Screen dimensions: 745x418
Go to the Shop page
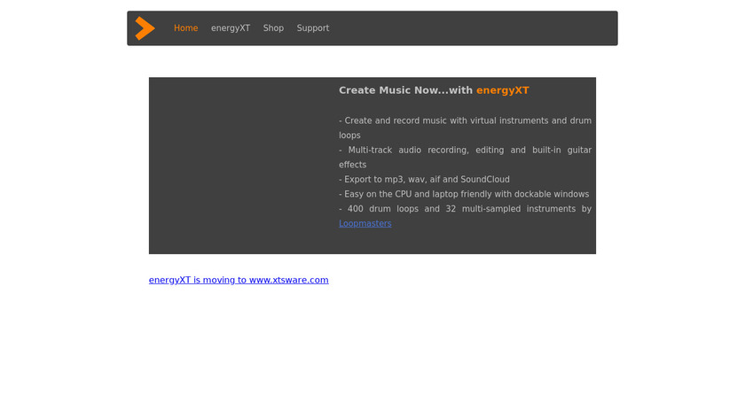pos(273,28)
